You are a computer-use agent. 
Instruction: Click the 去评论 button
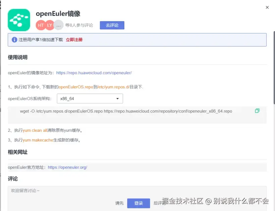click(x=112, y=25)
